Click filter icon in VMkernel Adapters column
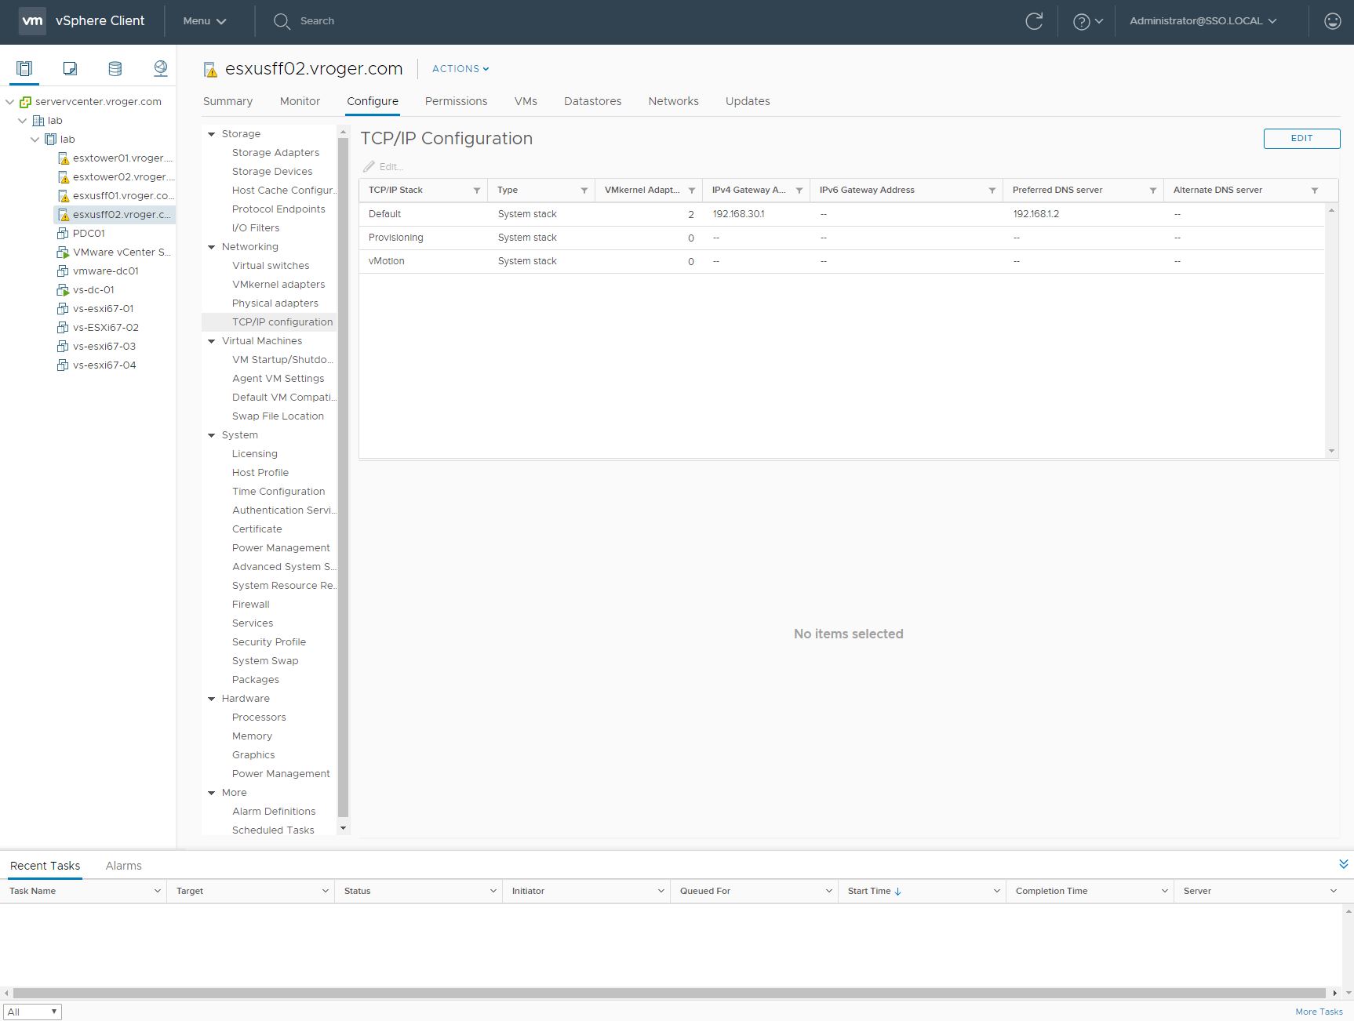Image resolution: width=1354 pixels, height=1021 pixels. [x=691, y=191]
